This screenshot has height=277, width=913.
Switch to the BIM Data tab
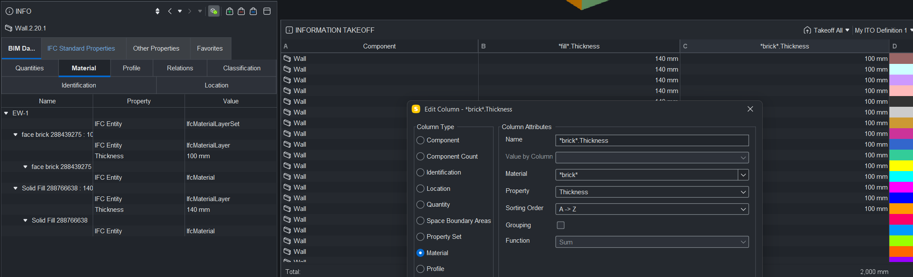(21, 48)
